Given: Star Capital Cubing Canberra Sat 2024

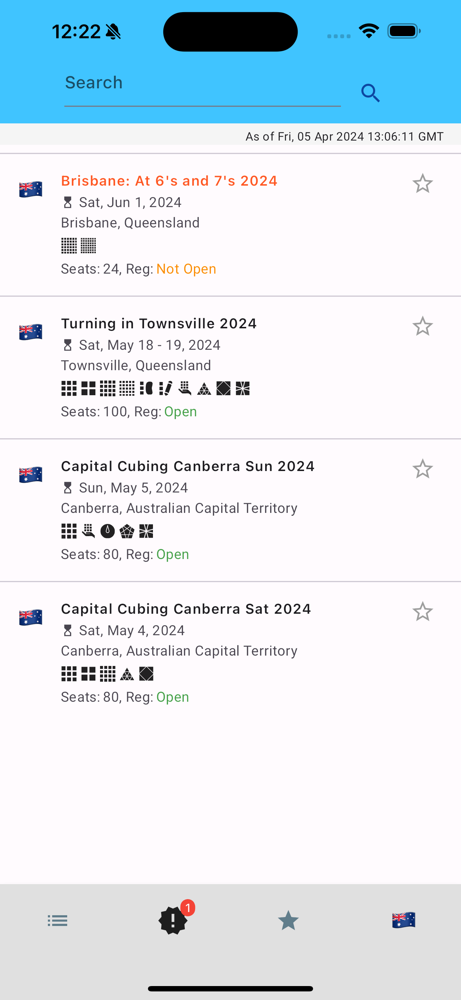Looking at the screenshot, I should point(422,612).
